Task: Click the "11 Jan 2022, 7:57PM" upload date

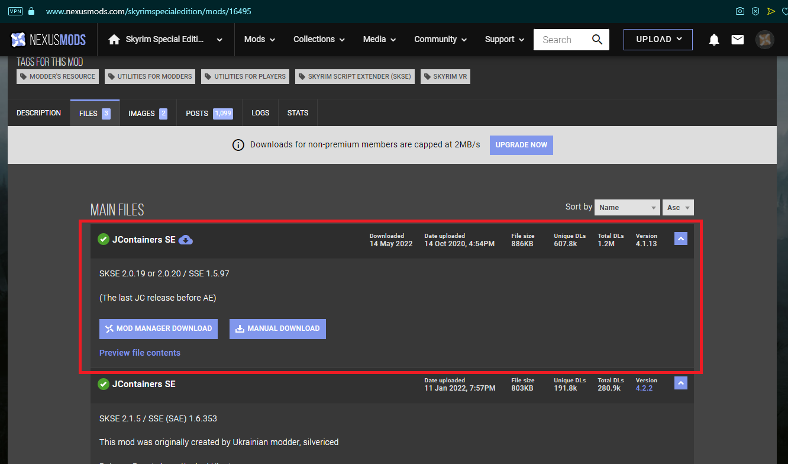Action: [x=460, y=388]
